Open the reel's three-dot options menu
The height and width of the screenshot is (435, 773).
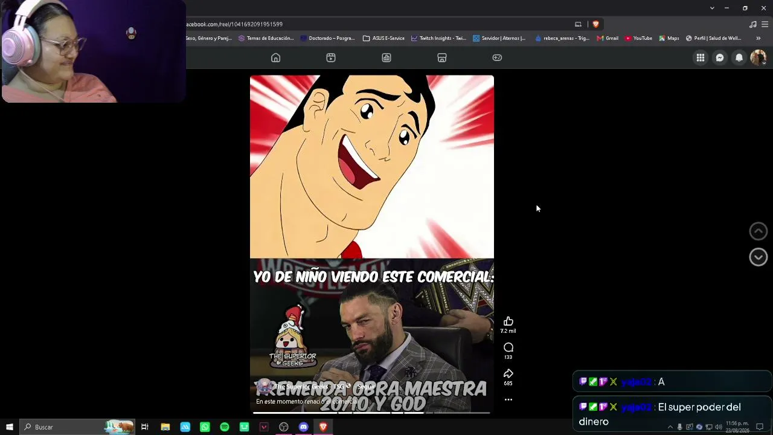coord(508,399)
